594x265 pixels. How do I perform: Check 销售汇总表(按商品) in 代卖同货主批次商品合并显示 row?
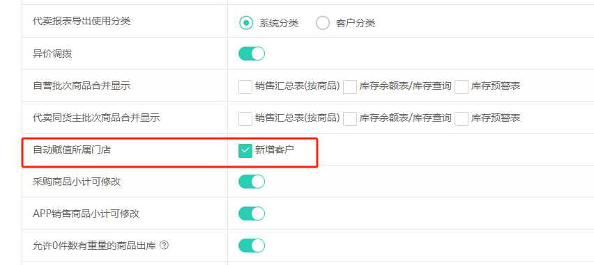[245, 119]
